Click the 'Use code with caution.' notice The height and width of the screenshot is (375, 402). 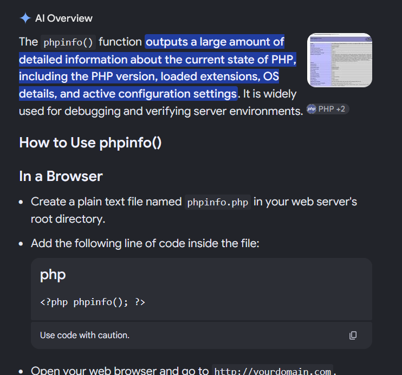85,335
